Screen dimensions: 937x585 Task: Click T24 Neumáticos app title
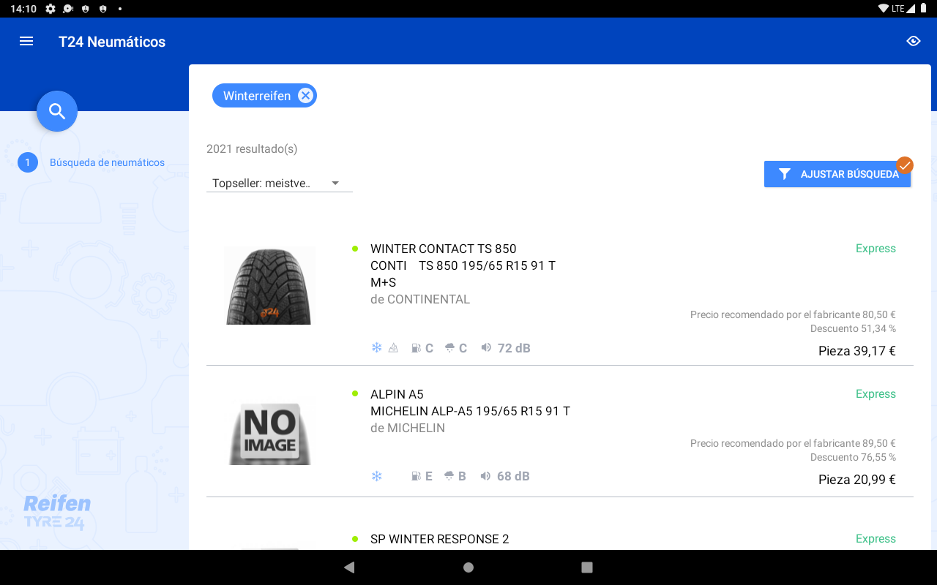[x=112, y=42]
